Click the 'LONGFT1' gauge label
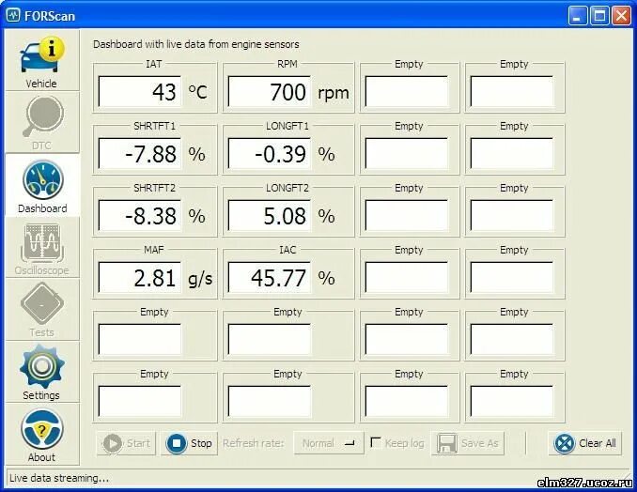The height and width of the screenshot is (492, 637). point(287,126)
